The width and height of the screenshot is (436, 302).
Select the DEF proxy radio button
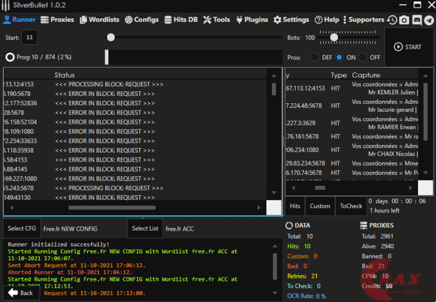pos(315,57)
